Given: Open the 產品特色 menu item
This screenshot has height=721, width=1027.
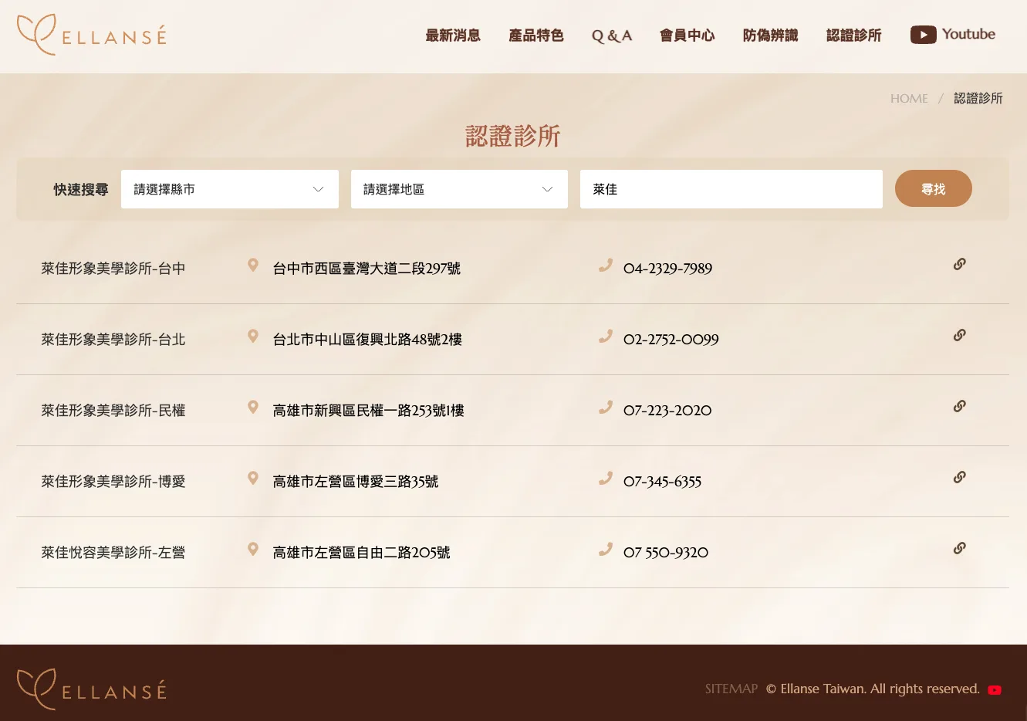Looking at the screenshot, I should (536, 35).
